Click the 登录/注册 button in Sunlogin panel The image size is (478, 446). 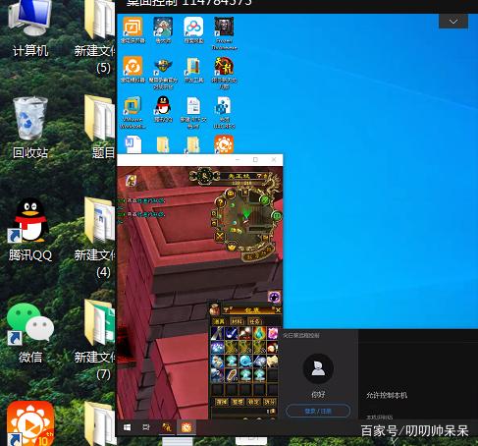(x=318, y=411)
